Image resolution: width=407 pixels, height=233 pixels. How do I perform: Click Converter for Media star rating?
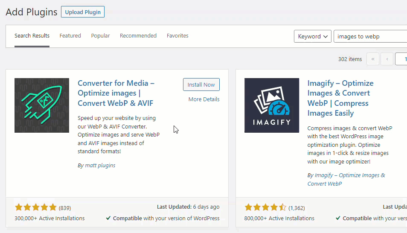[x=35, y=207]
